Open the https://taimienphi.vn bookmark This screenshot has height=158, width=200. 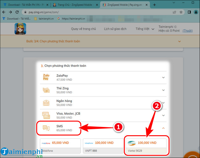pyautogui.click(x=71, y=19)
